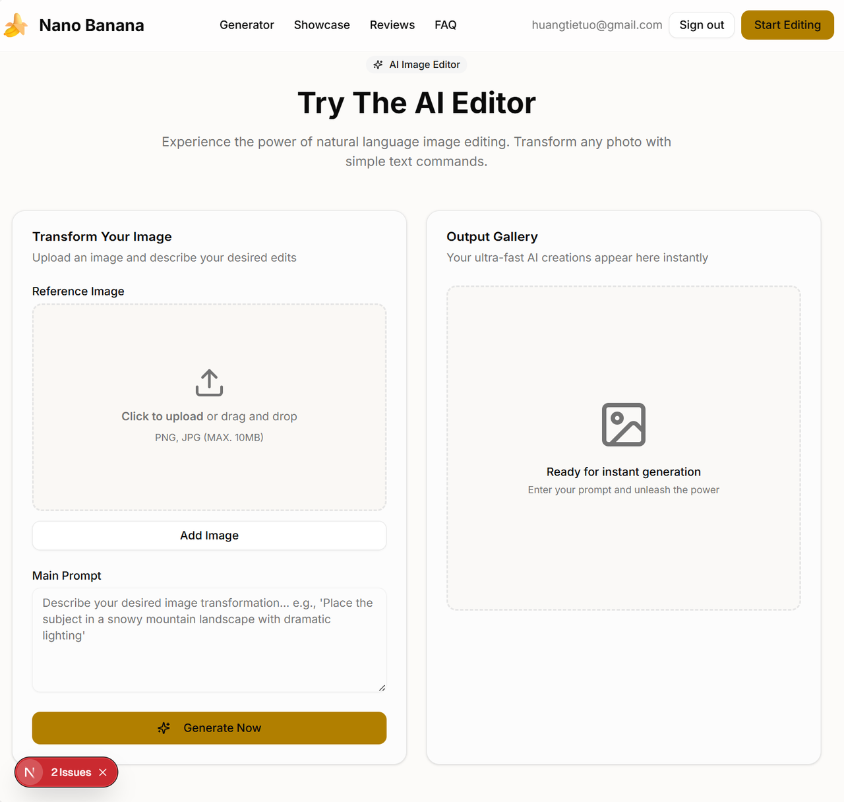Dismiss the 2 Issues badge with X

pos(103,772)
